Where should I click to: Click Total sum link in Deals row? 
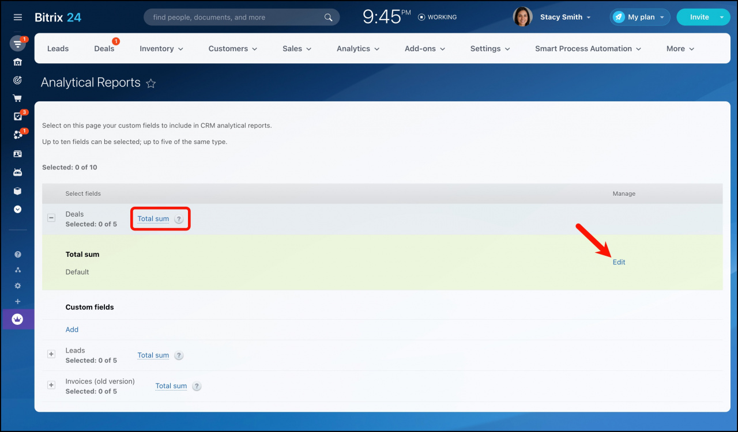(153, 219)
